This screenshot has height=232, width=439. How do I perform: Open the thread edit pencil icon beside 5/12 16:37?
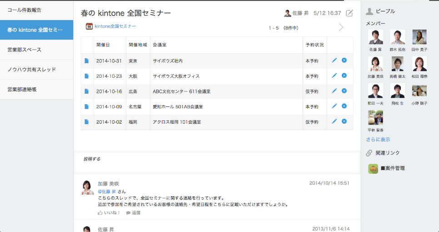click(x=349, y=13)
